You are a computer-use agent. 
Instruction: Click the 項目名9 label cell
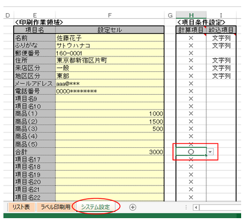tap(35, 99)
